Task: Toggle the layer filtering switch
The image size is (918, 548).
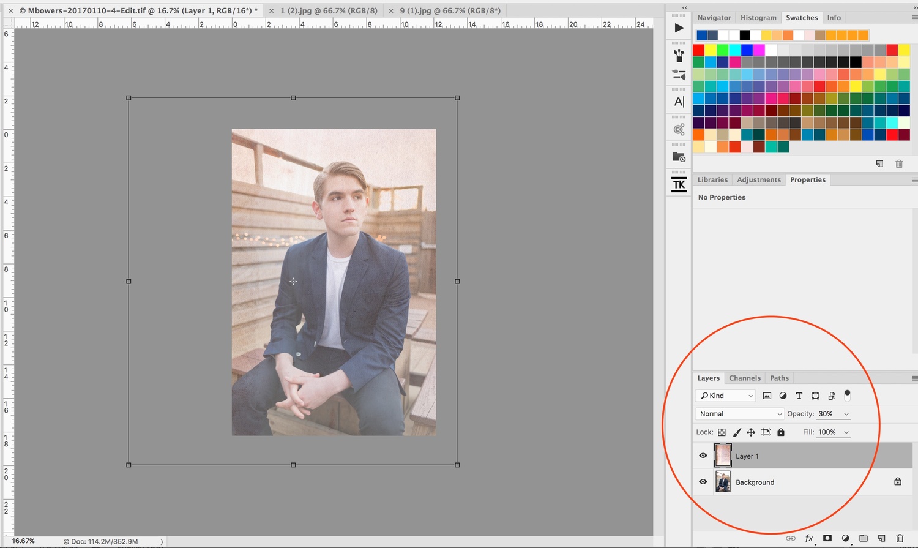Action: tap(848, 395)
